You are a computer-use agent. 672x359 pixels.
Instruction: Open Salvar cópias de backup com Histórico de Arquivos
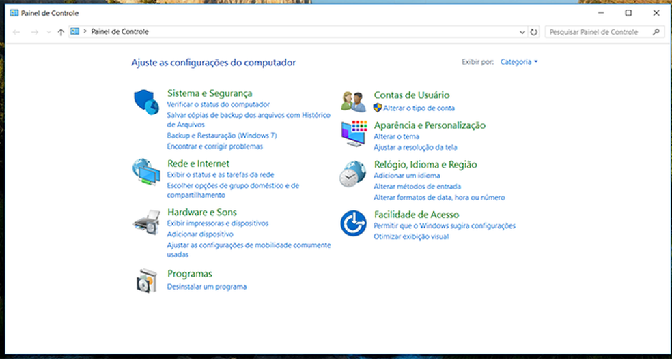click(249, 120)
